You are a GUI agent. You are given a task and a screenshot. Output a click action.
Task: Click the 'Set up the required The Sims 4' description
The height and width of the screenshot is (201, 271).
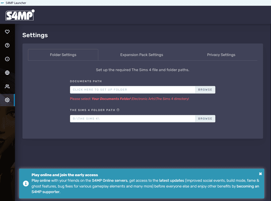coord(143,70)
